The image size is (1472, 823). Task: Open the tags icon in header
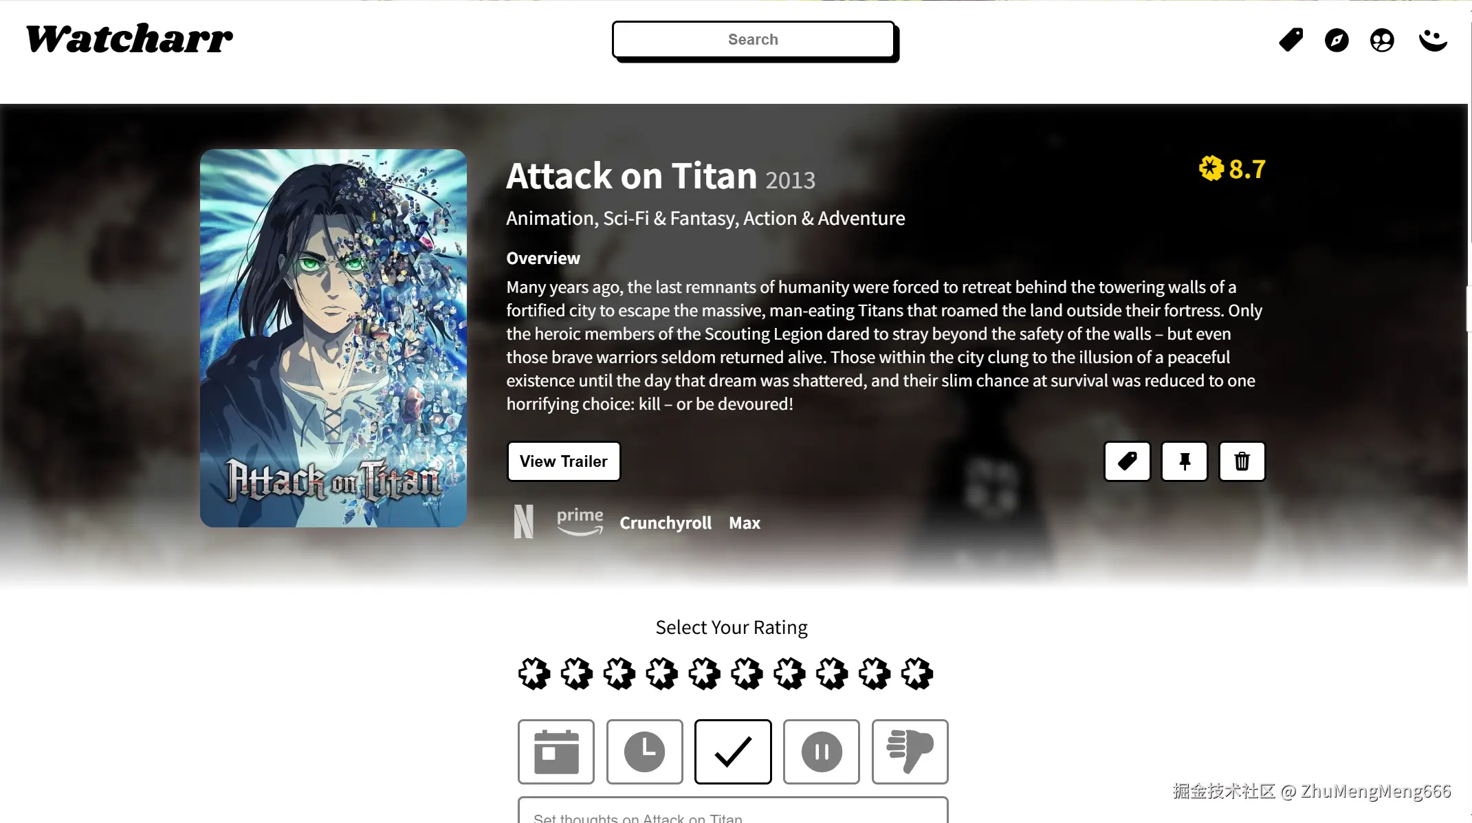(x=1290, y=40)
